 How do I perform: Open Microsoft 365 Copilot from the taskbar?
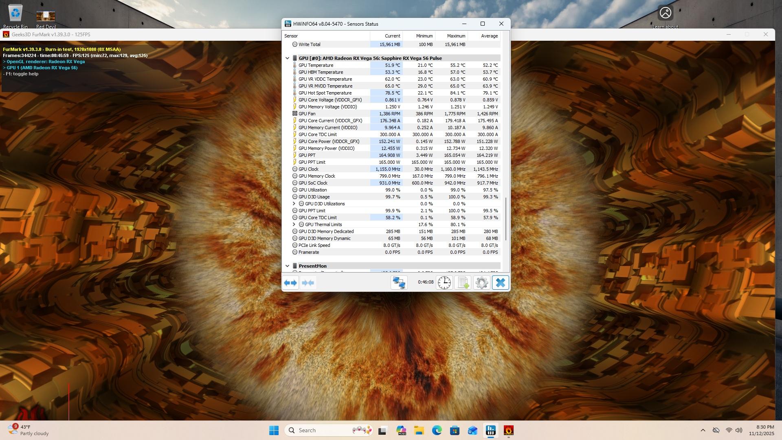(x=401, y=430)
